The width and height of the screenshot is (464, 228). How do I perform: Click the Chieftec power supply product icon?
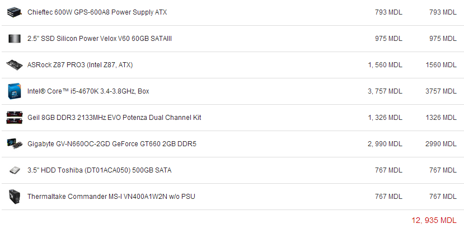click(x=14, y=12)
